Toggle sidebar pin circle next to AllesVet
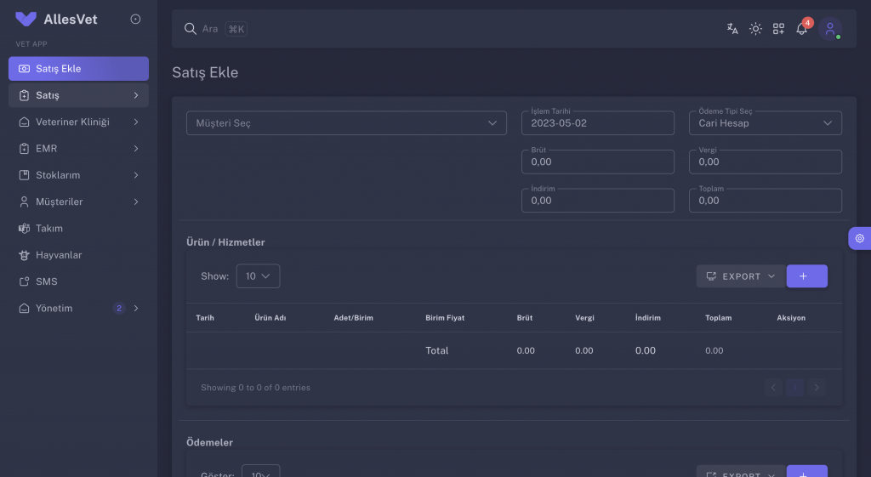The width and height of the screenshot is (871, 477). click(x=135, y=19)
